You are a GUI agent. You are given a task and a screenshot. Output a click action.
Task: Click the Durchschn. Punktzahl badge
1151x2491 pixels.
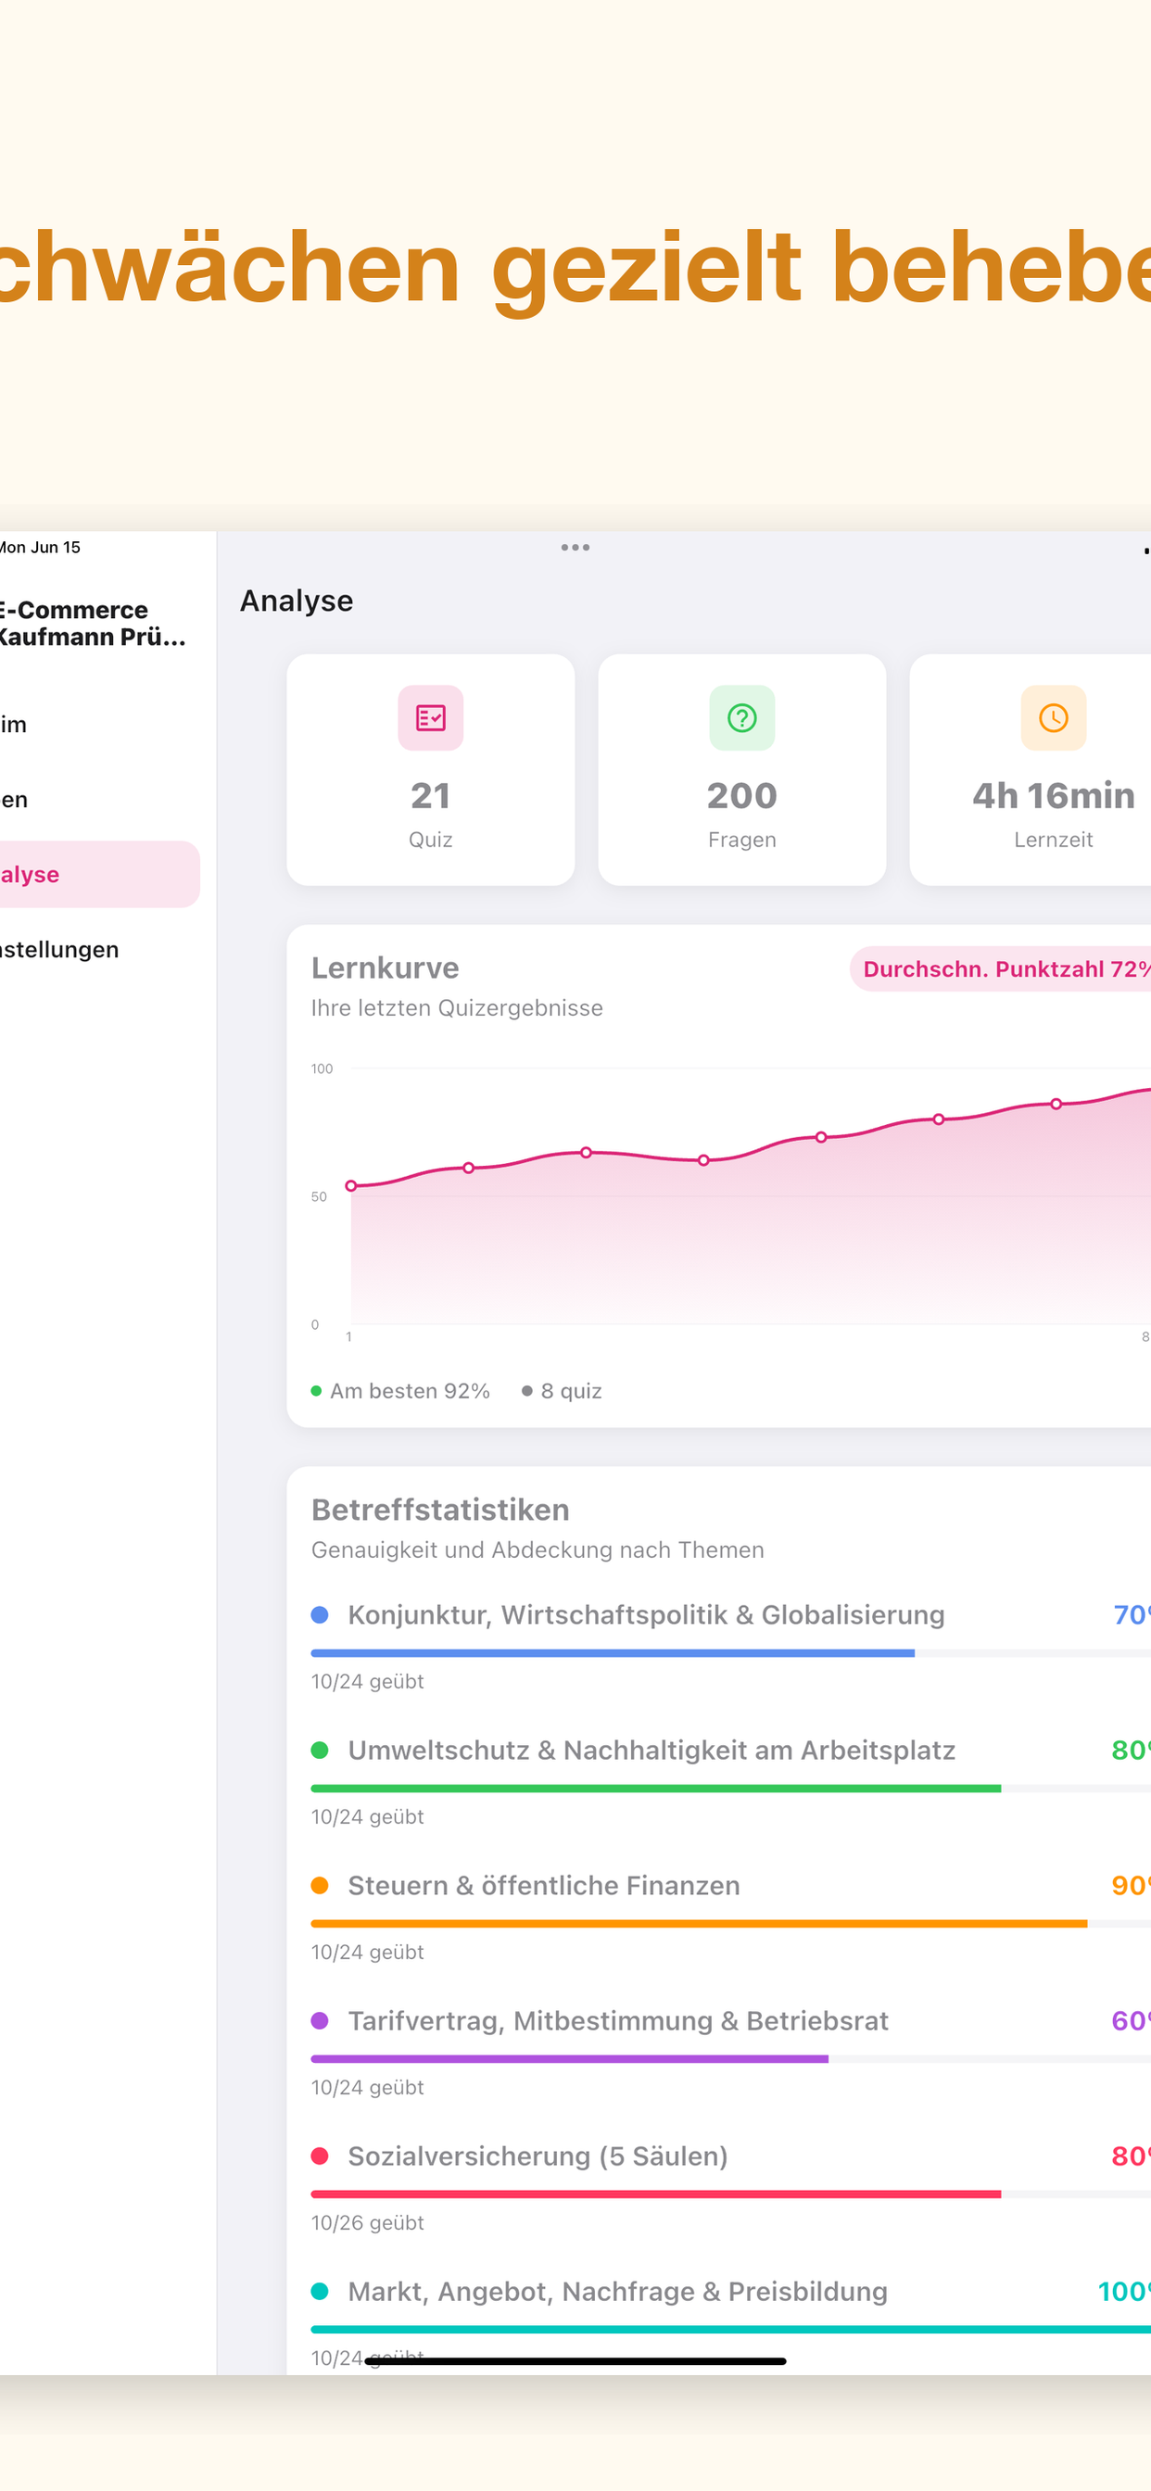point(1001,969)
